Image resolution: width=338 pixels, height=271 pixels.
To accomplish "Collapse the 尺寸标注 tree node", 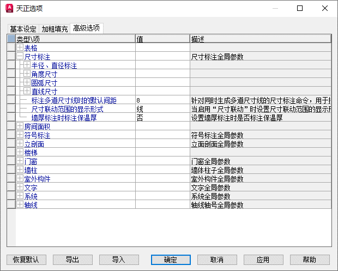I will pyautogui.click(x=20, y=57).
